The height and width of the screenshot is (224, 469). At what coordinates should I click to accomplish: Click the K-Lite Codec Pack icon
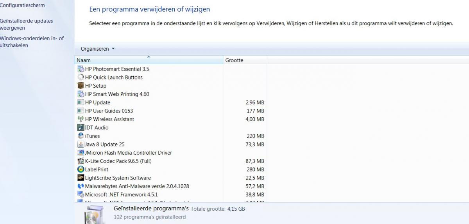[81, 161]
